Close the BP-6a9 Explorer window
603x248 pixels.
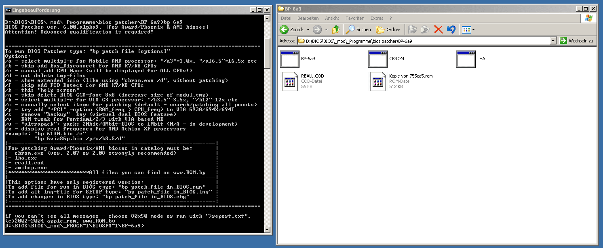click(593, 8)
